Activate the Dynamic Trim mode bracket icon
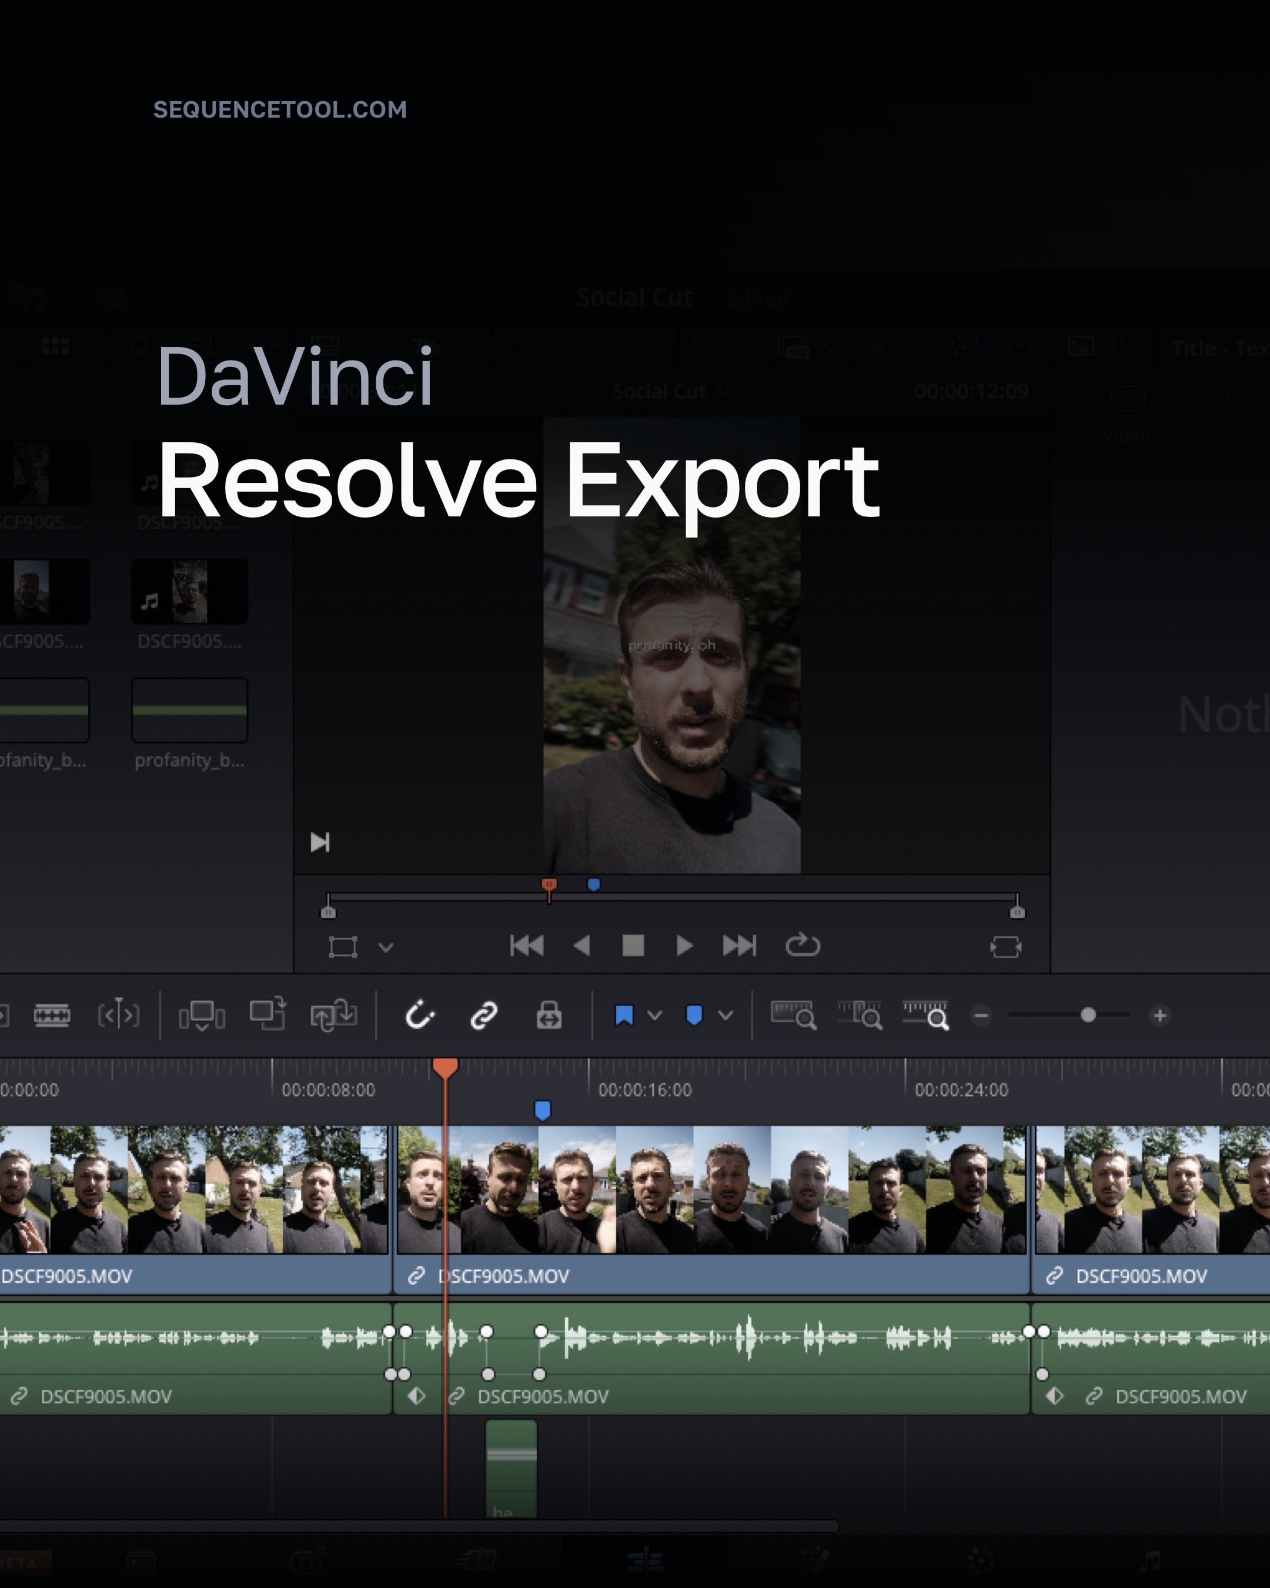The width and height of the screenshot is (1270, 1588). click(119, 1016)
